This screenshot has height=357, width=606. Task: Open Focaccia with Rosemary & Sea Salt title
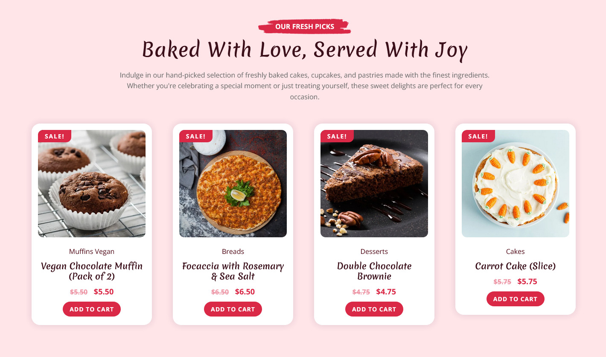pyautogui.click(x=233, y=271)
